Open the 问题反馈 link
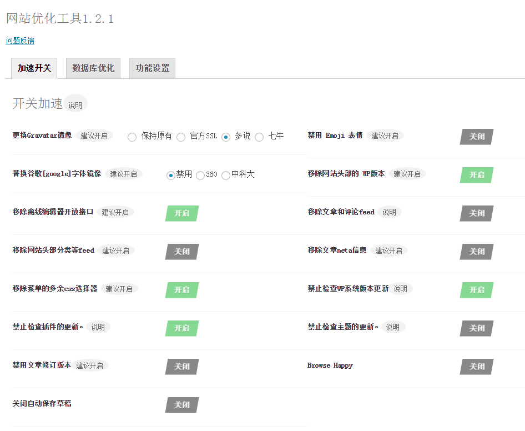Viewport: 525px width, 431px height. click(x=19, y=41)
